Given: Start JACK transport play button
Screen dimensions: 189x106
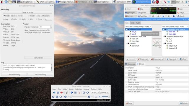Looking at the screenshot, I should (x=163, y=16).
